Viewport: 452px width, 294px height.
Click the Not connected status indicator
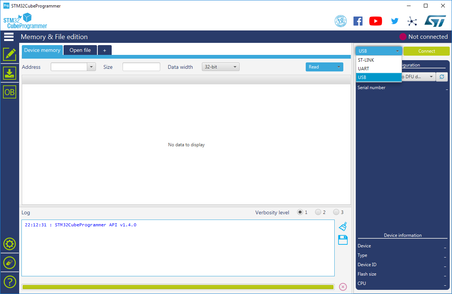[423, 36]
